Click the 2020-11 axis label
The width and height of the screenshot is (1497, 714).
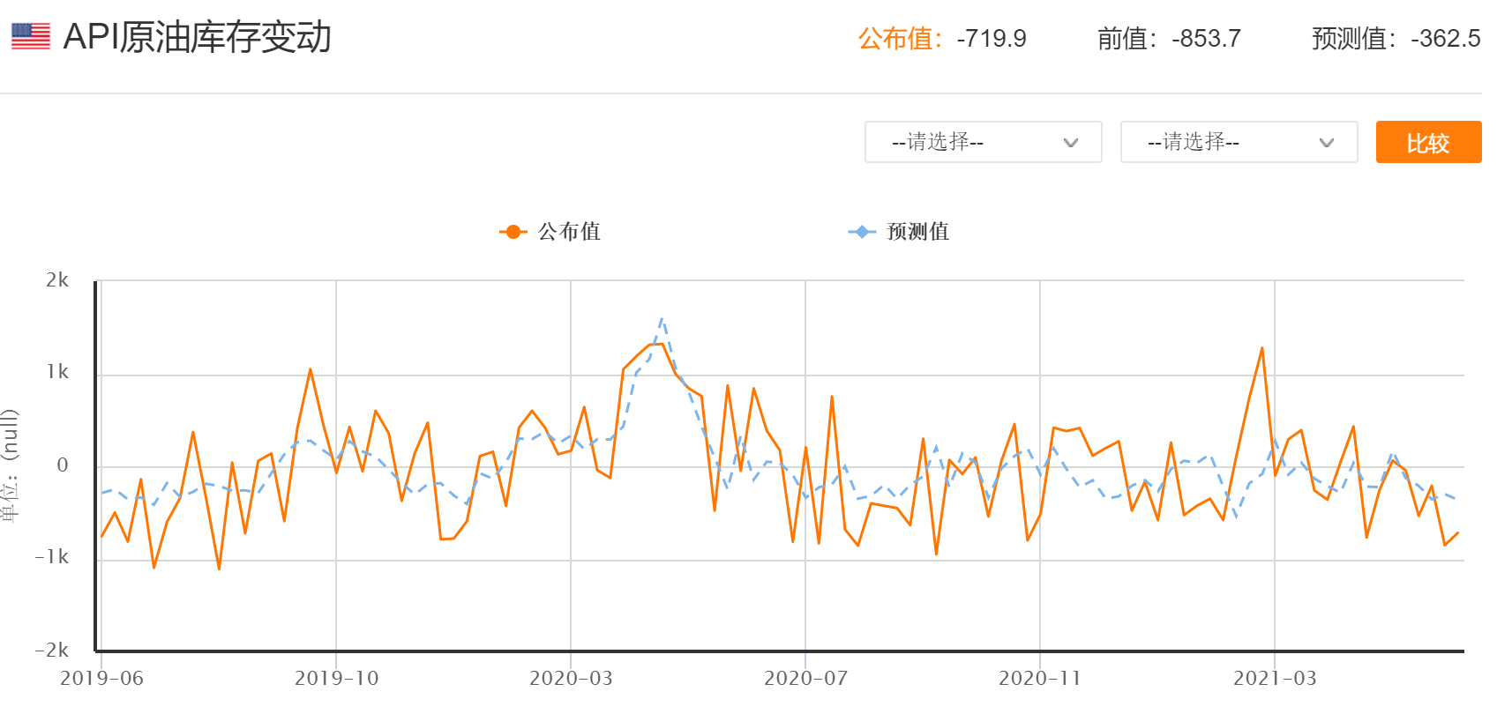(1040, 678)
